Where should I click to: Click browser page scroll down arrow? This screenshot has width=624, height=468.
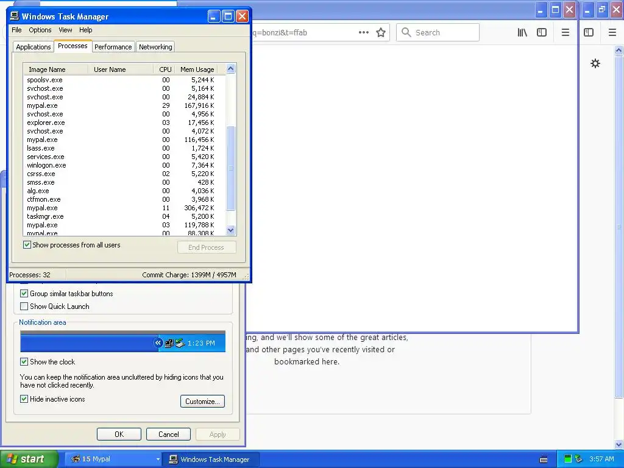619,444
